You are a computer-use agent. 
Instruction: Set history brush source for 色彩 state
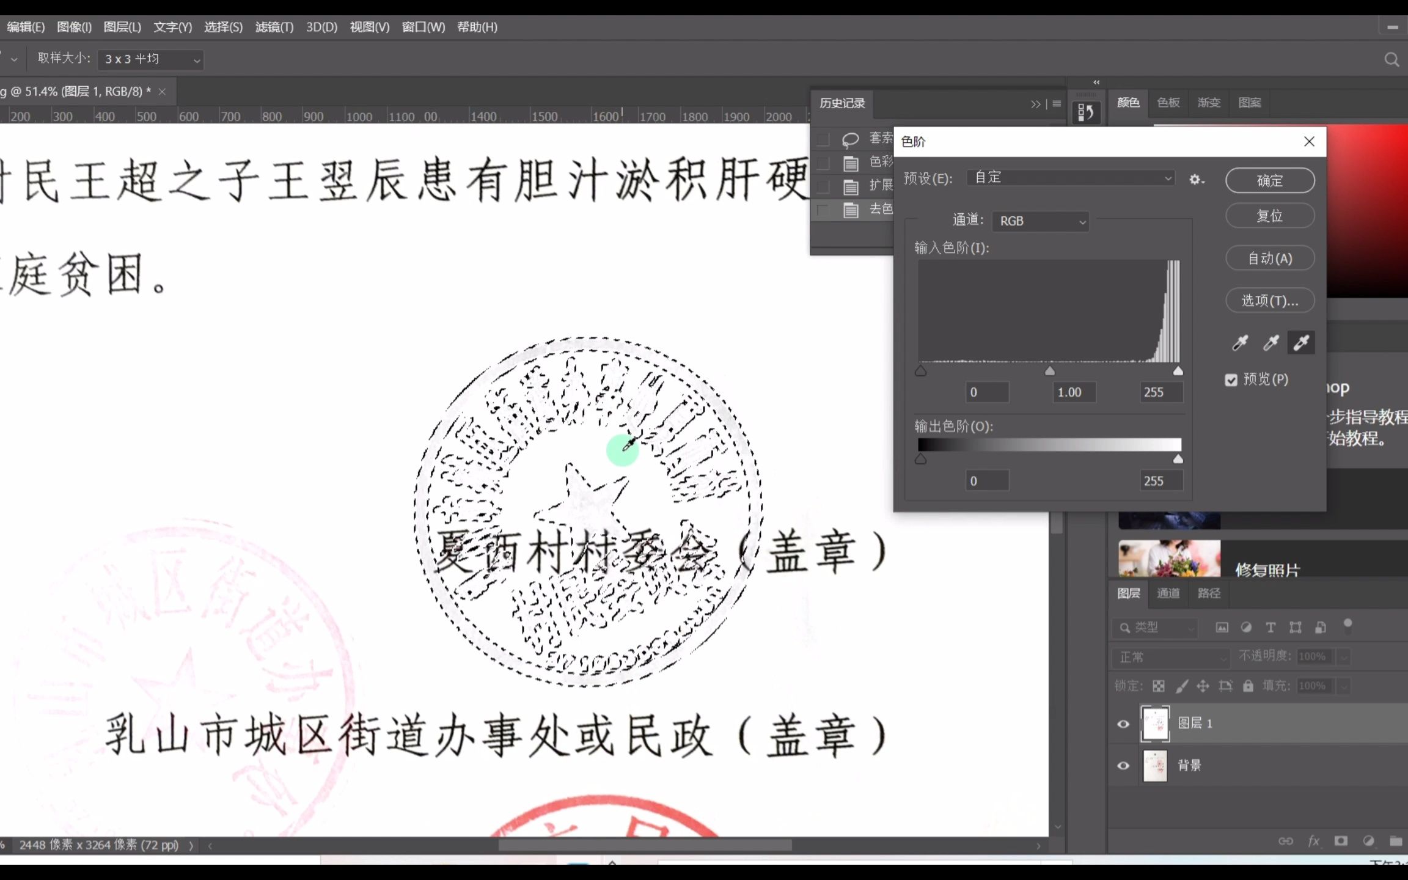tap(823, 163)
